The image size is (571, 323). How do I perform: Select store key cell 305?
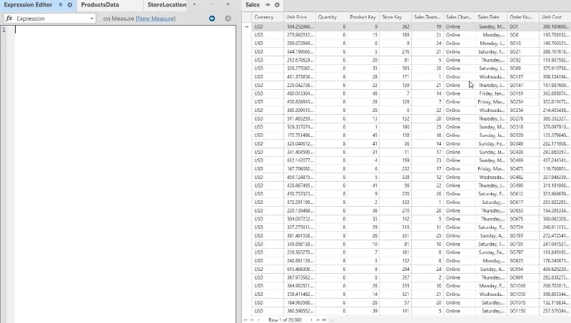[x=395, y=68]
